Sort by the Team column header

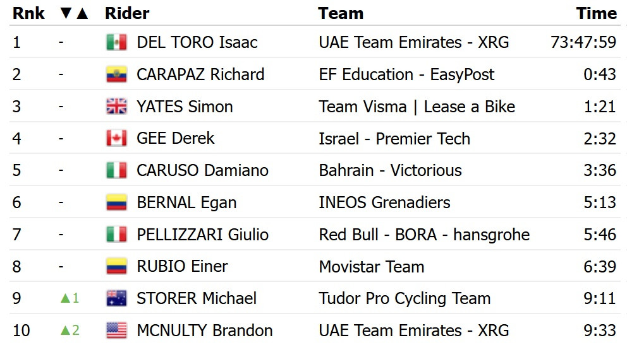pyautogui.click(x=341, y=13)
